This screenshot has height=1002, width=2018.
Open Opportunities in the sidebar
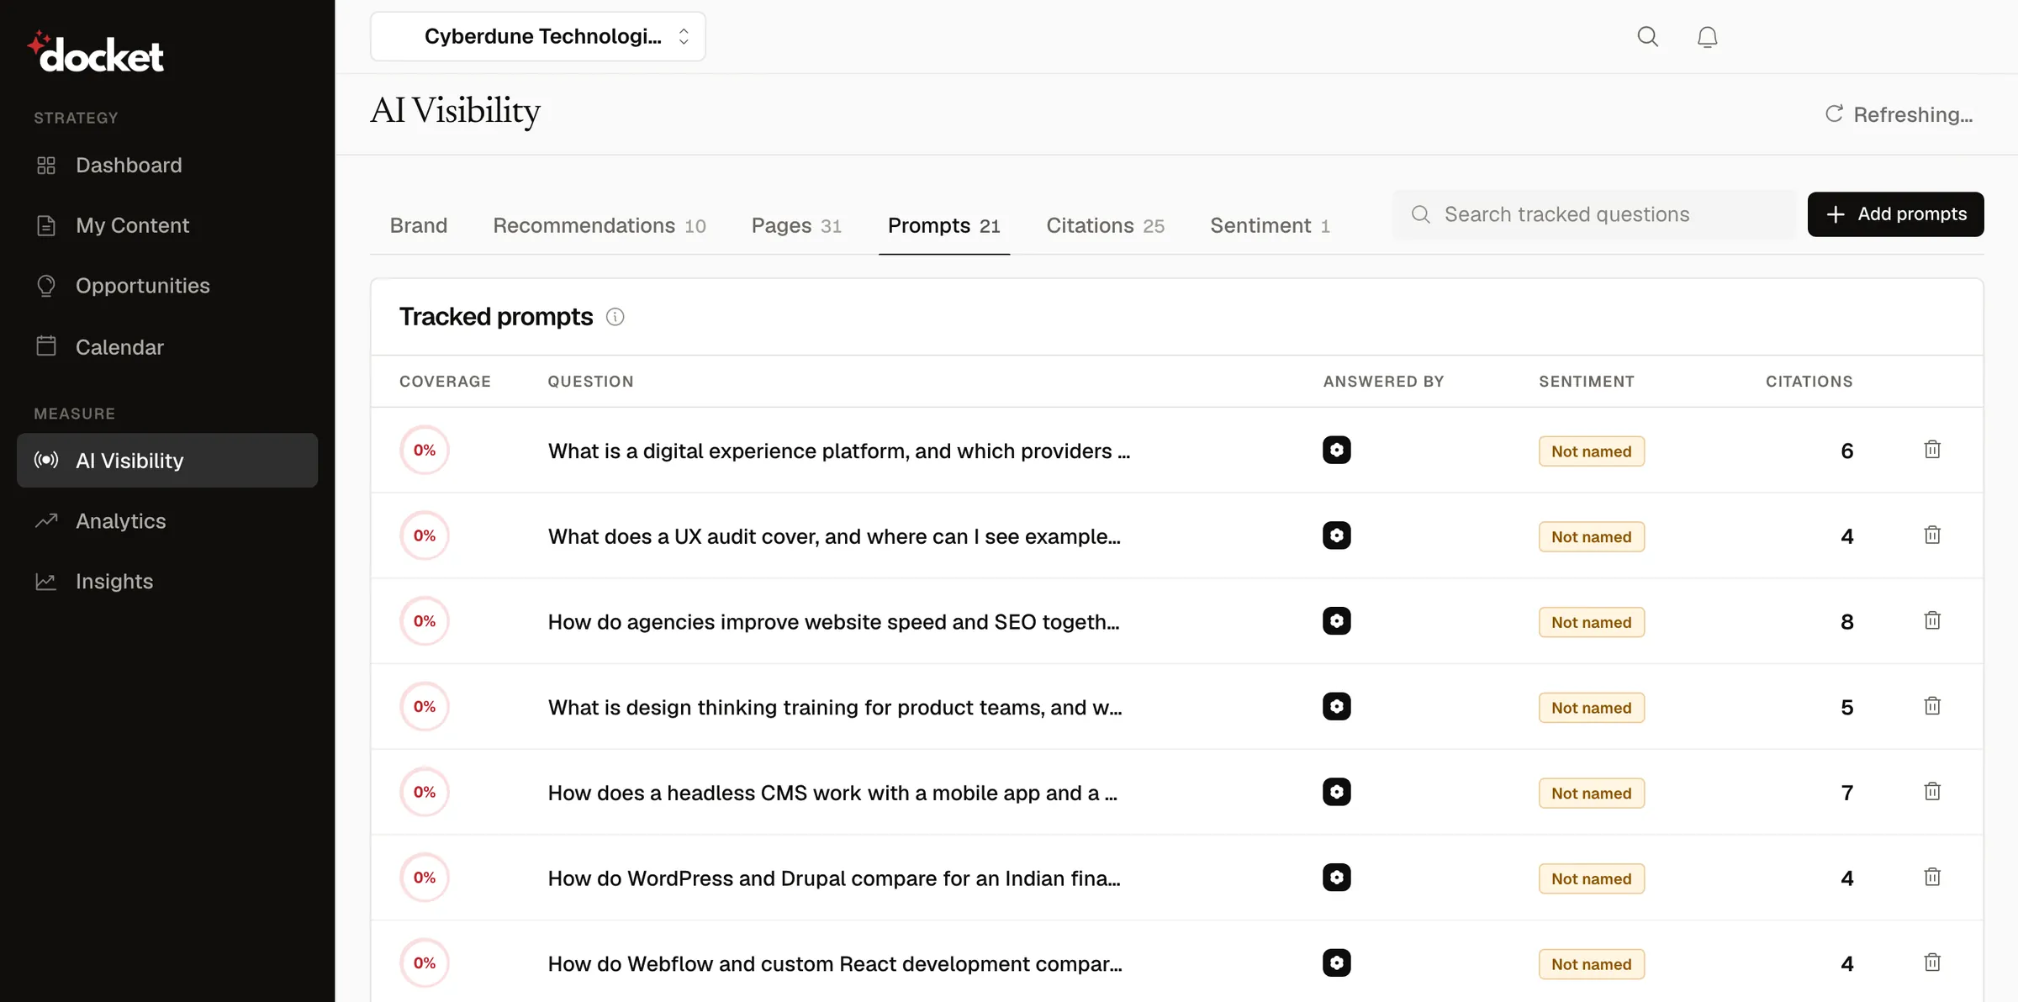(x=166, y=286)
